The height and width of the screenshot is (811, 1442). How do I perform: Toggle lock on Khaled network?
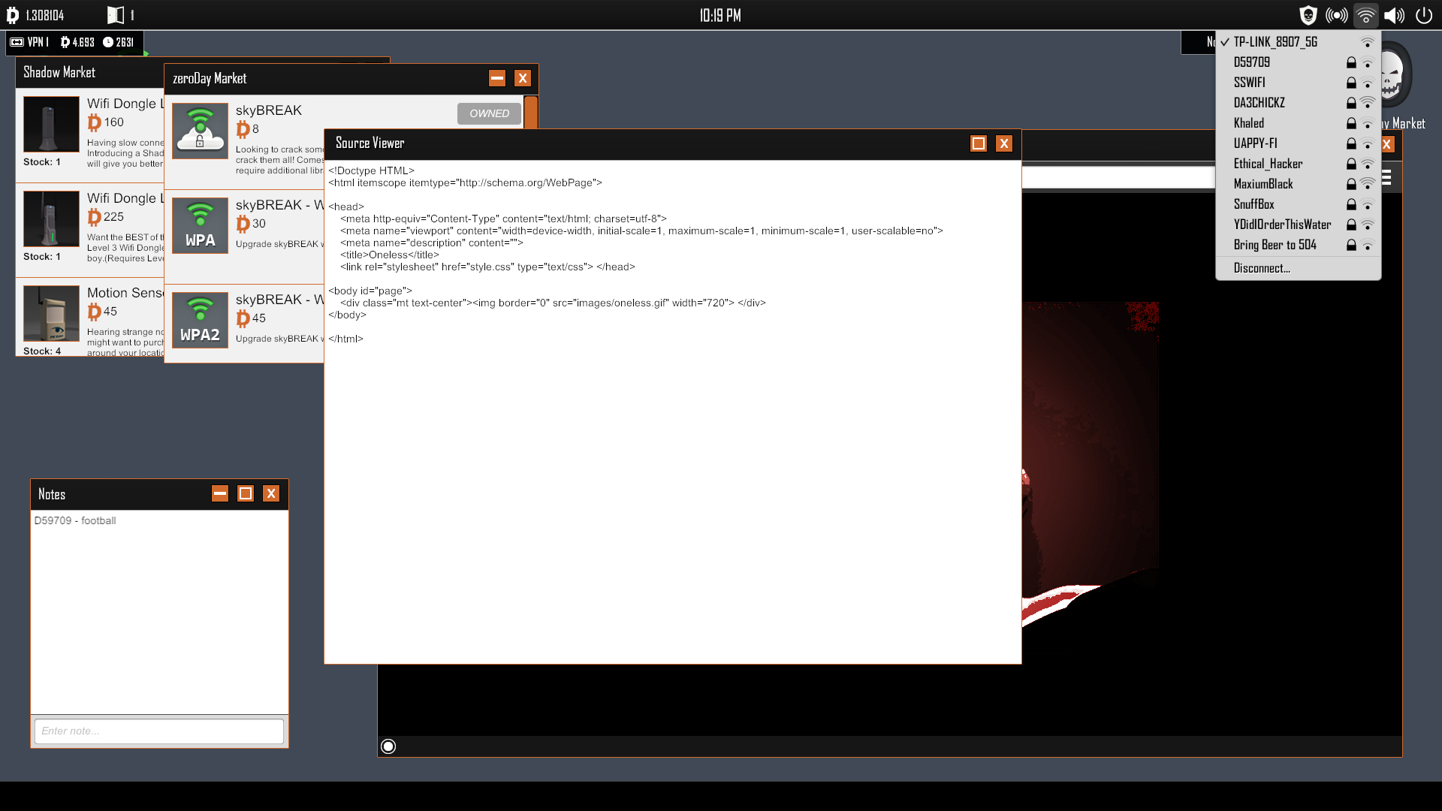pyautogui.click(x=1350, y=123)
